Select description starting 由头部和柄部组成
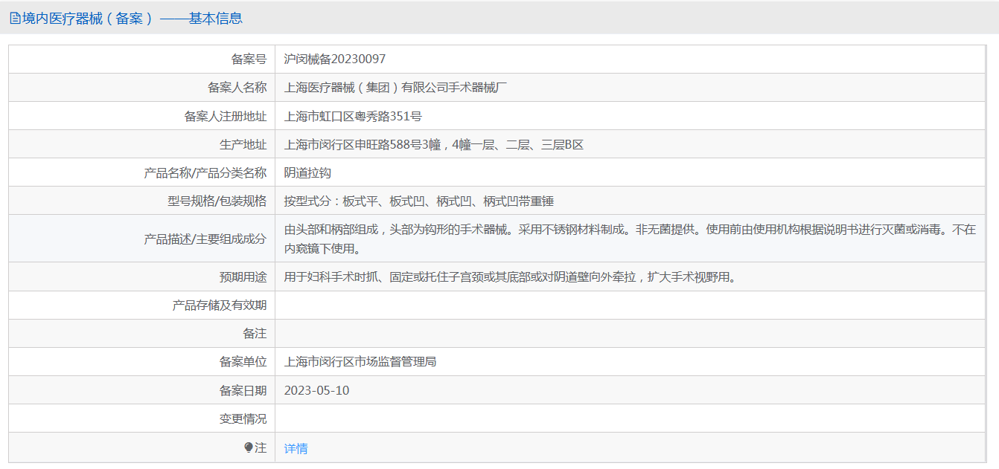Image resolution: width=999 pixels, height=469 pixels. point(630,239)
